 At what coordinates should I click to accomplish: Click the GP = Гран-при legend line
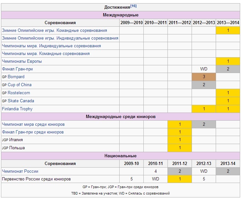coord(121,187)
